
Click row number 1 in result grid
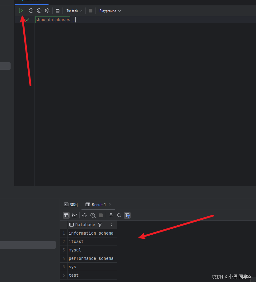point(64,233)
